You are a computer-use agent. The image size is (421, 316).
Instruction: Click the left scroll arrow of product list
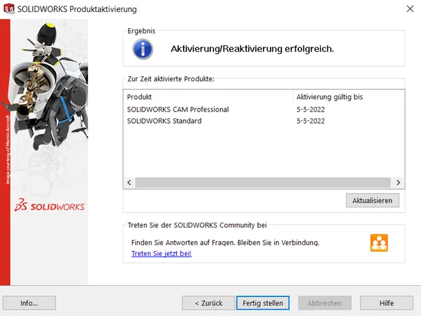(x=129, y=182)
